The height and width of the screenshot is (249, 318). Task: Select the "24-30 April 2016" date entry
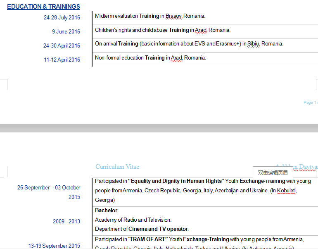pos(62,45)
